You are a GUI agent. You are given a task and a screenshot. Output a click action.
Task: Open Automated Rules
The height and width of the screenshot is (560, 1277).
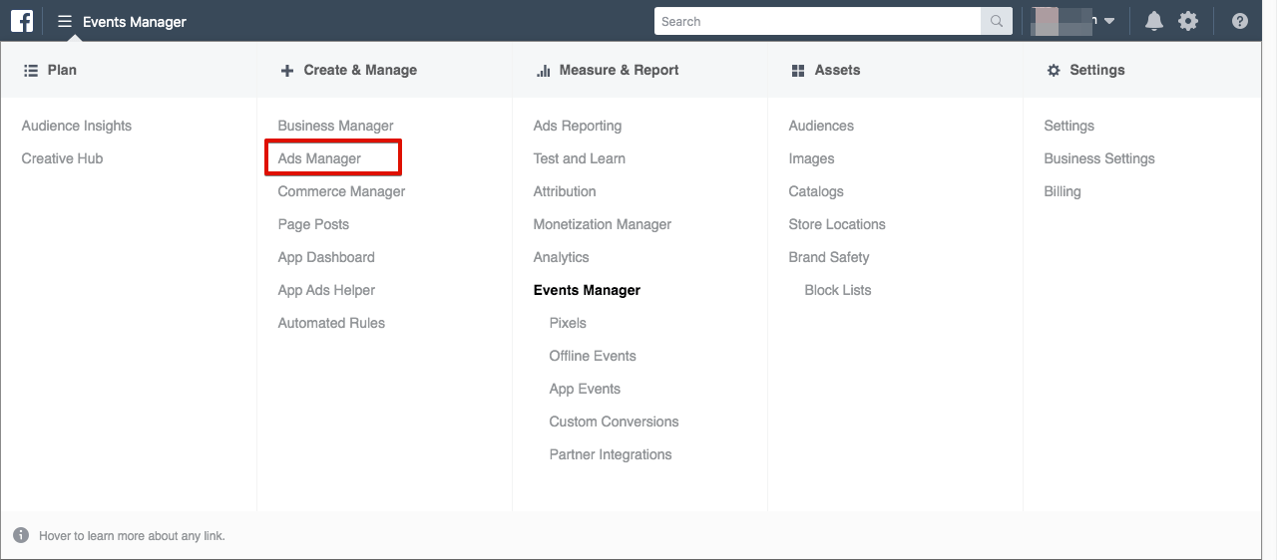pos(331,323)
